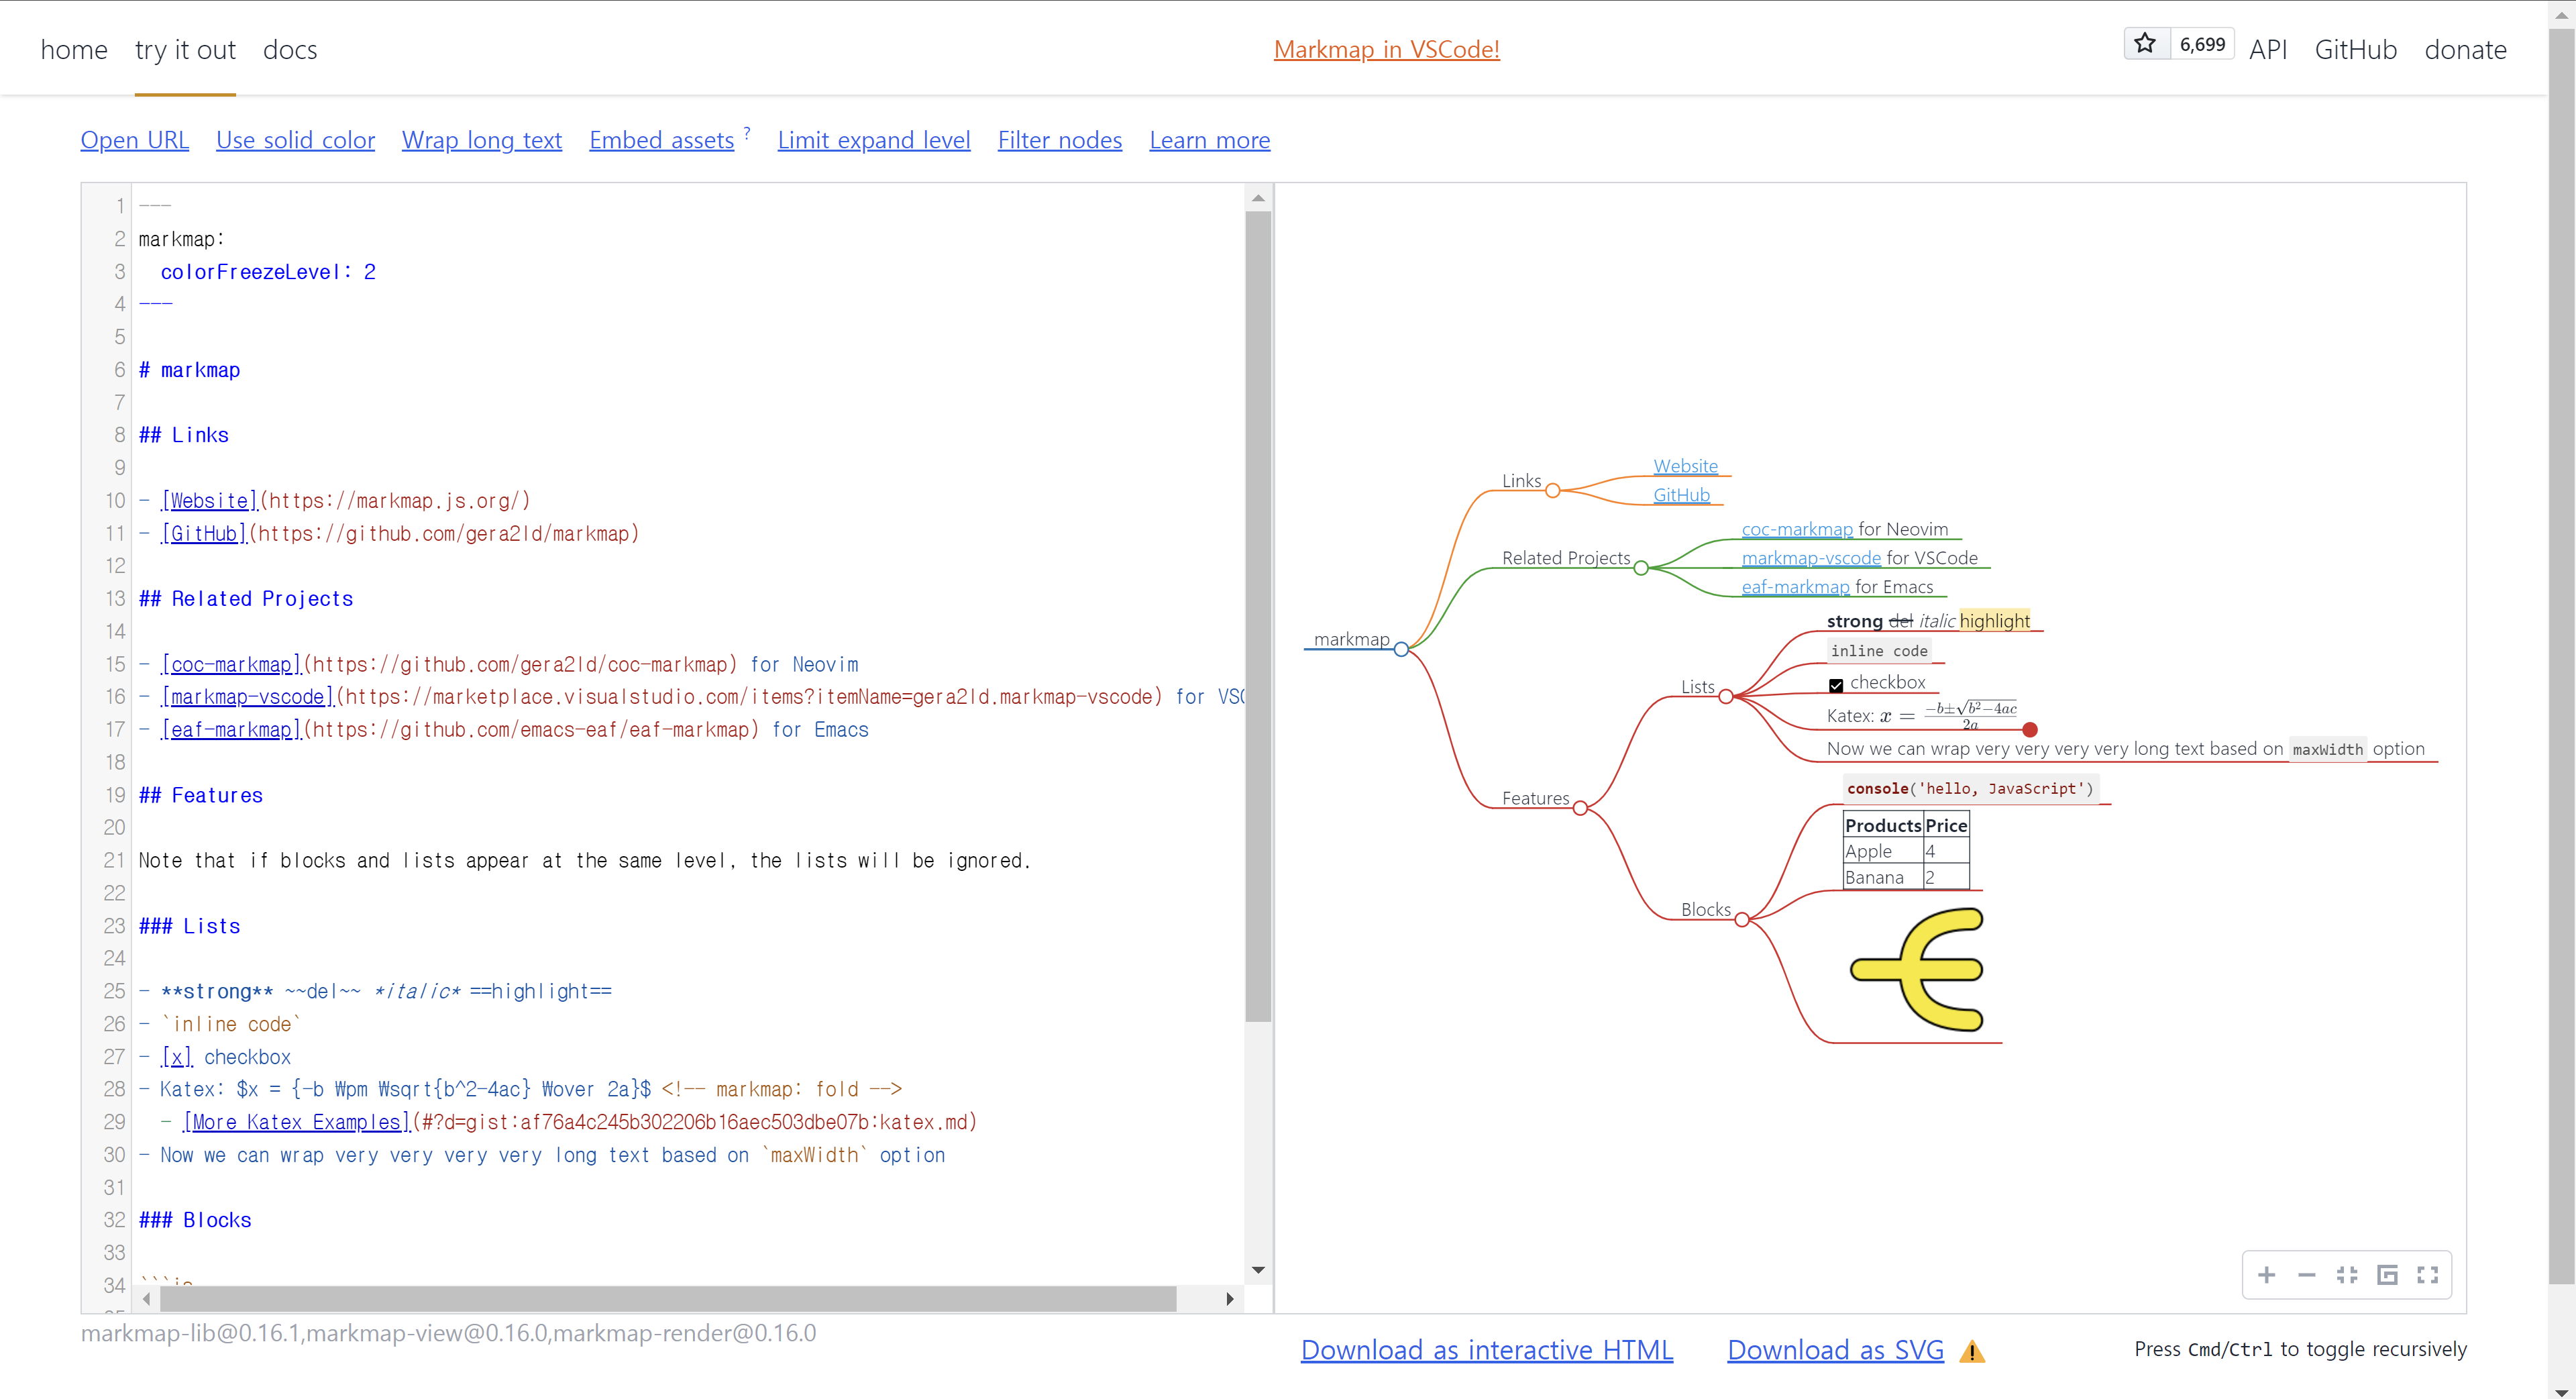Open the Learn more link
This screenshot has height=1399, width=2576.
point(1210,140)
